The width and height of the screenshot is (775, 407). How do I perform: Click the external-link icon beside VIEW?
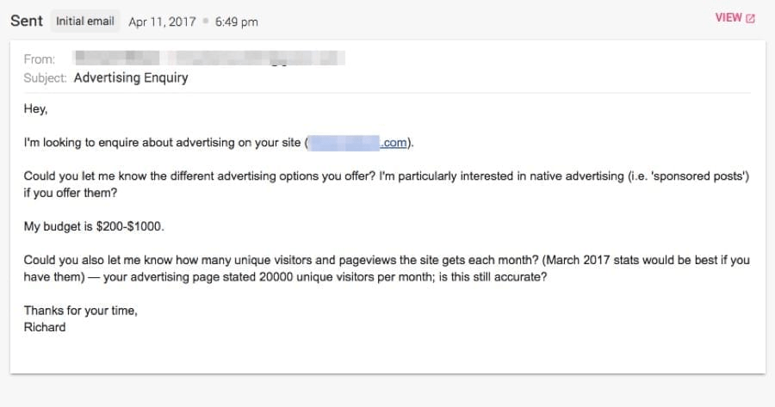coord(750,18)
